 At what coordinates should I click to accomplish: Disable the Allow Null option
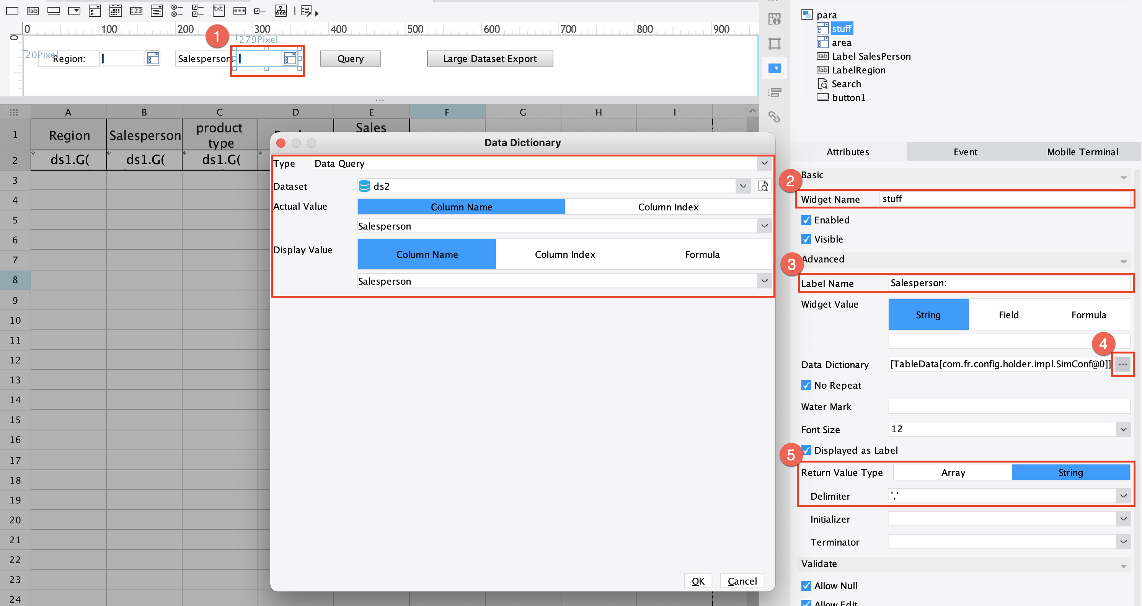coord(806,586)
